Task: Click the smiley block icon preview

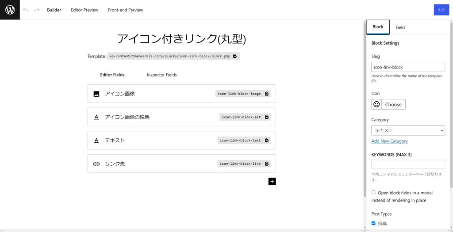Action: (376, 104)
